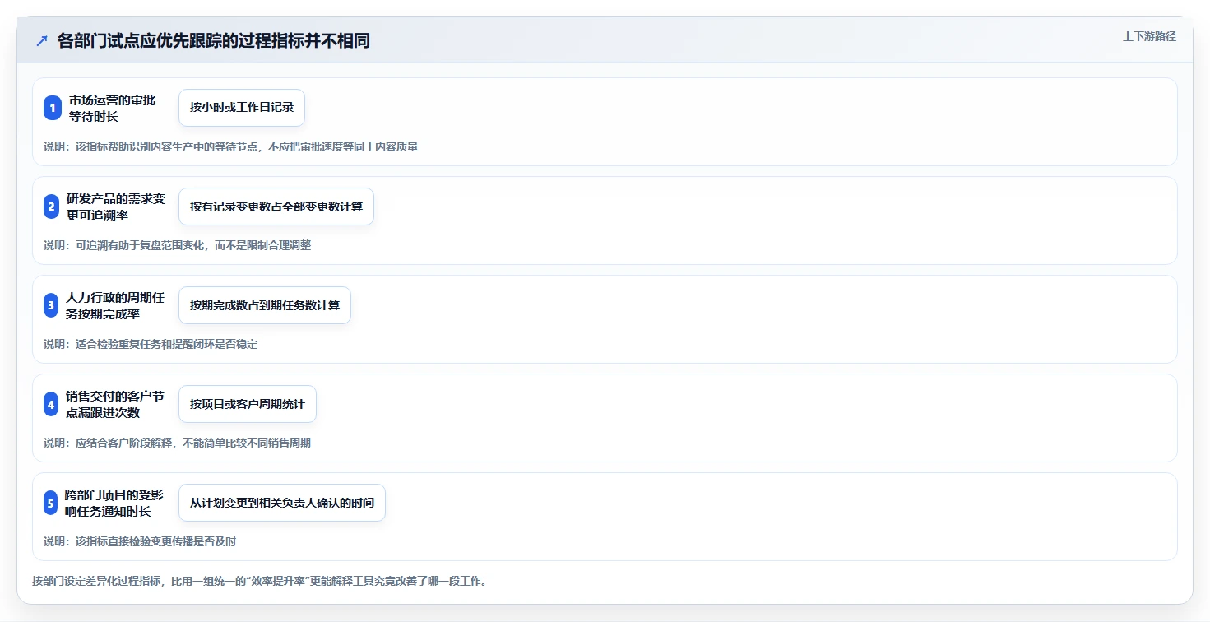Select the 按小时或工作日记录 chip
Viewport: 1210px width, 622px height.
[x=242, y=108]
